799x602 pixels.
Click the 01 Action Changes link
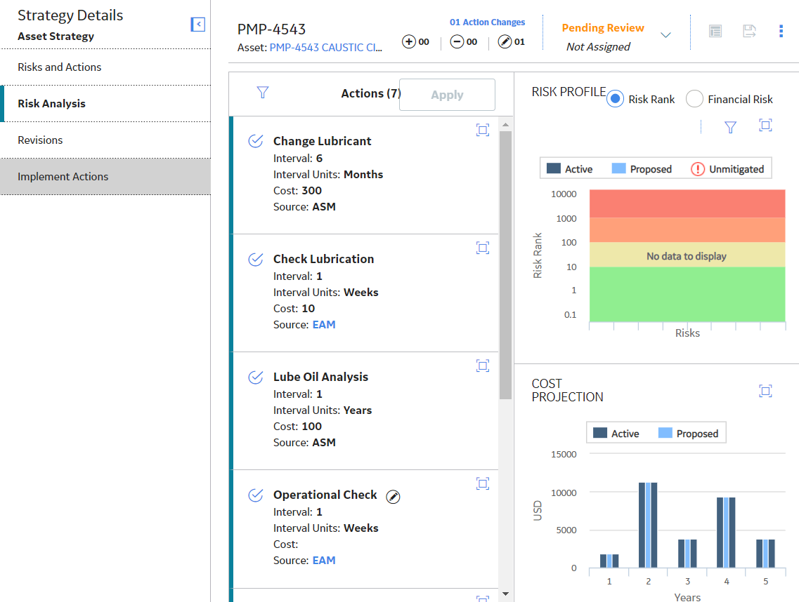(487, 22)
